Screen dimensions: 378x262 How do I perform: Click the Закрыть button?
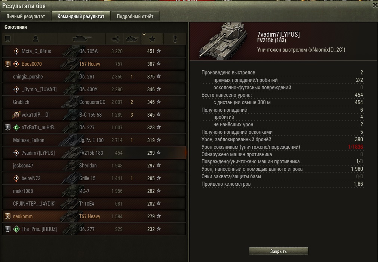click(x=278, y=251)
